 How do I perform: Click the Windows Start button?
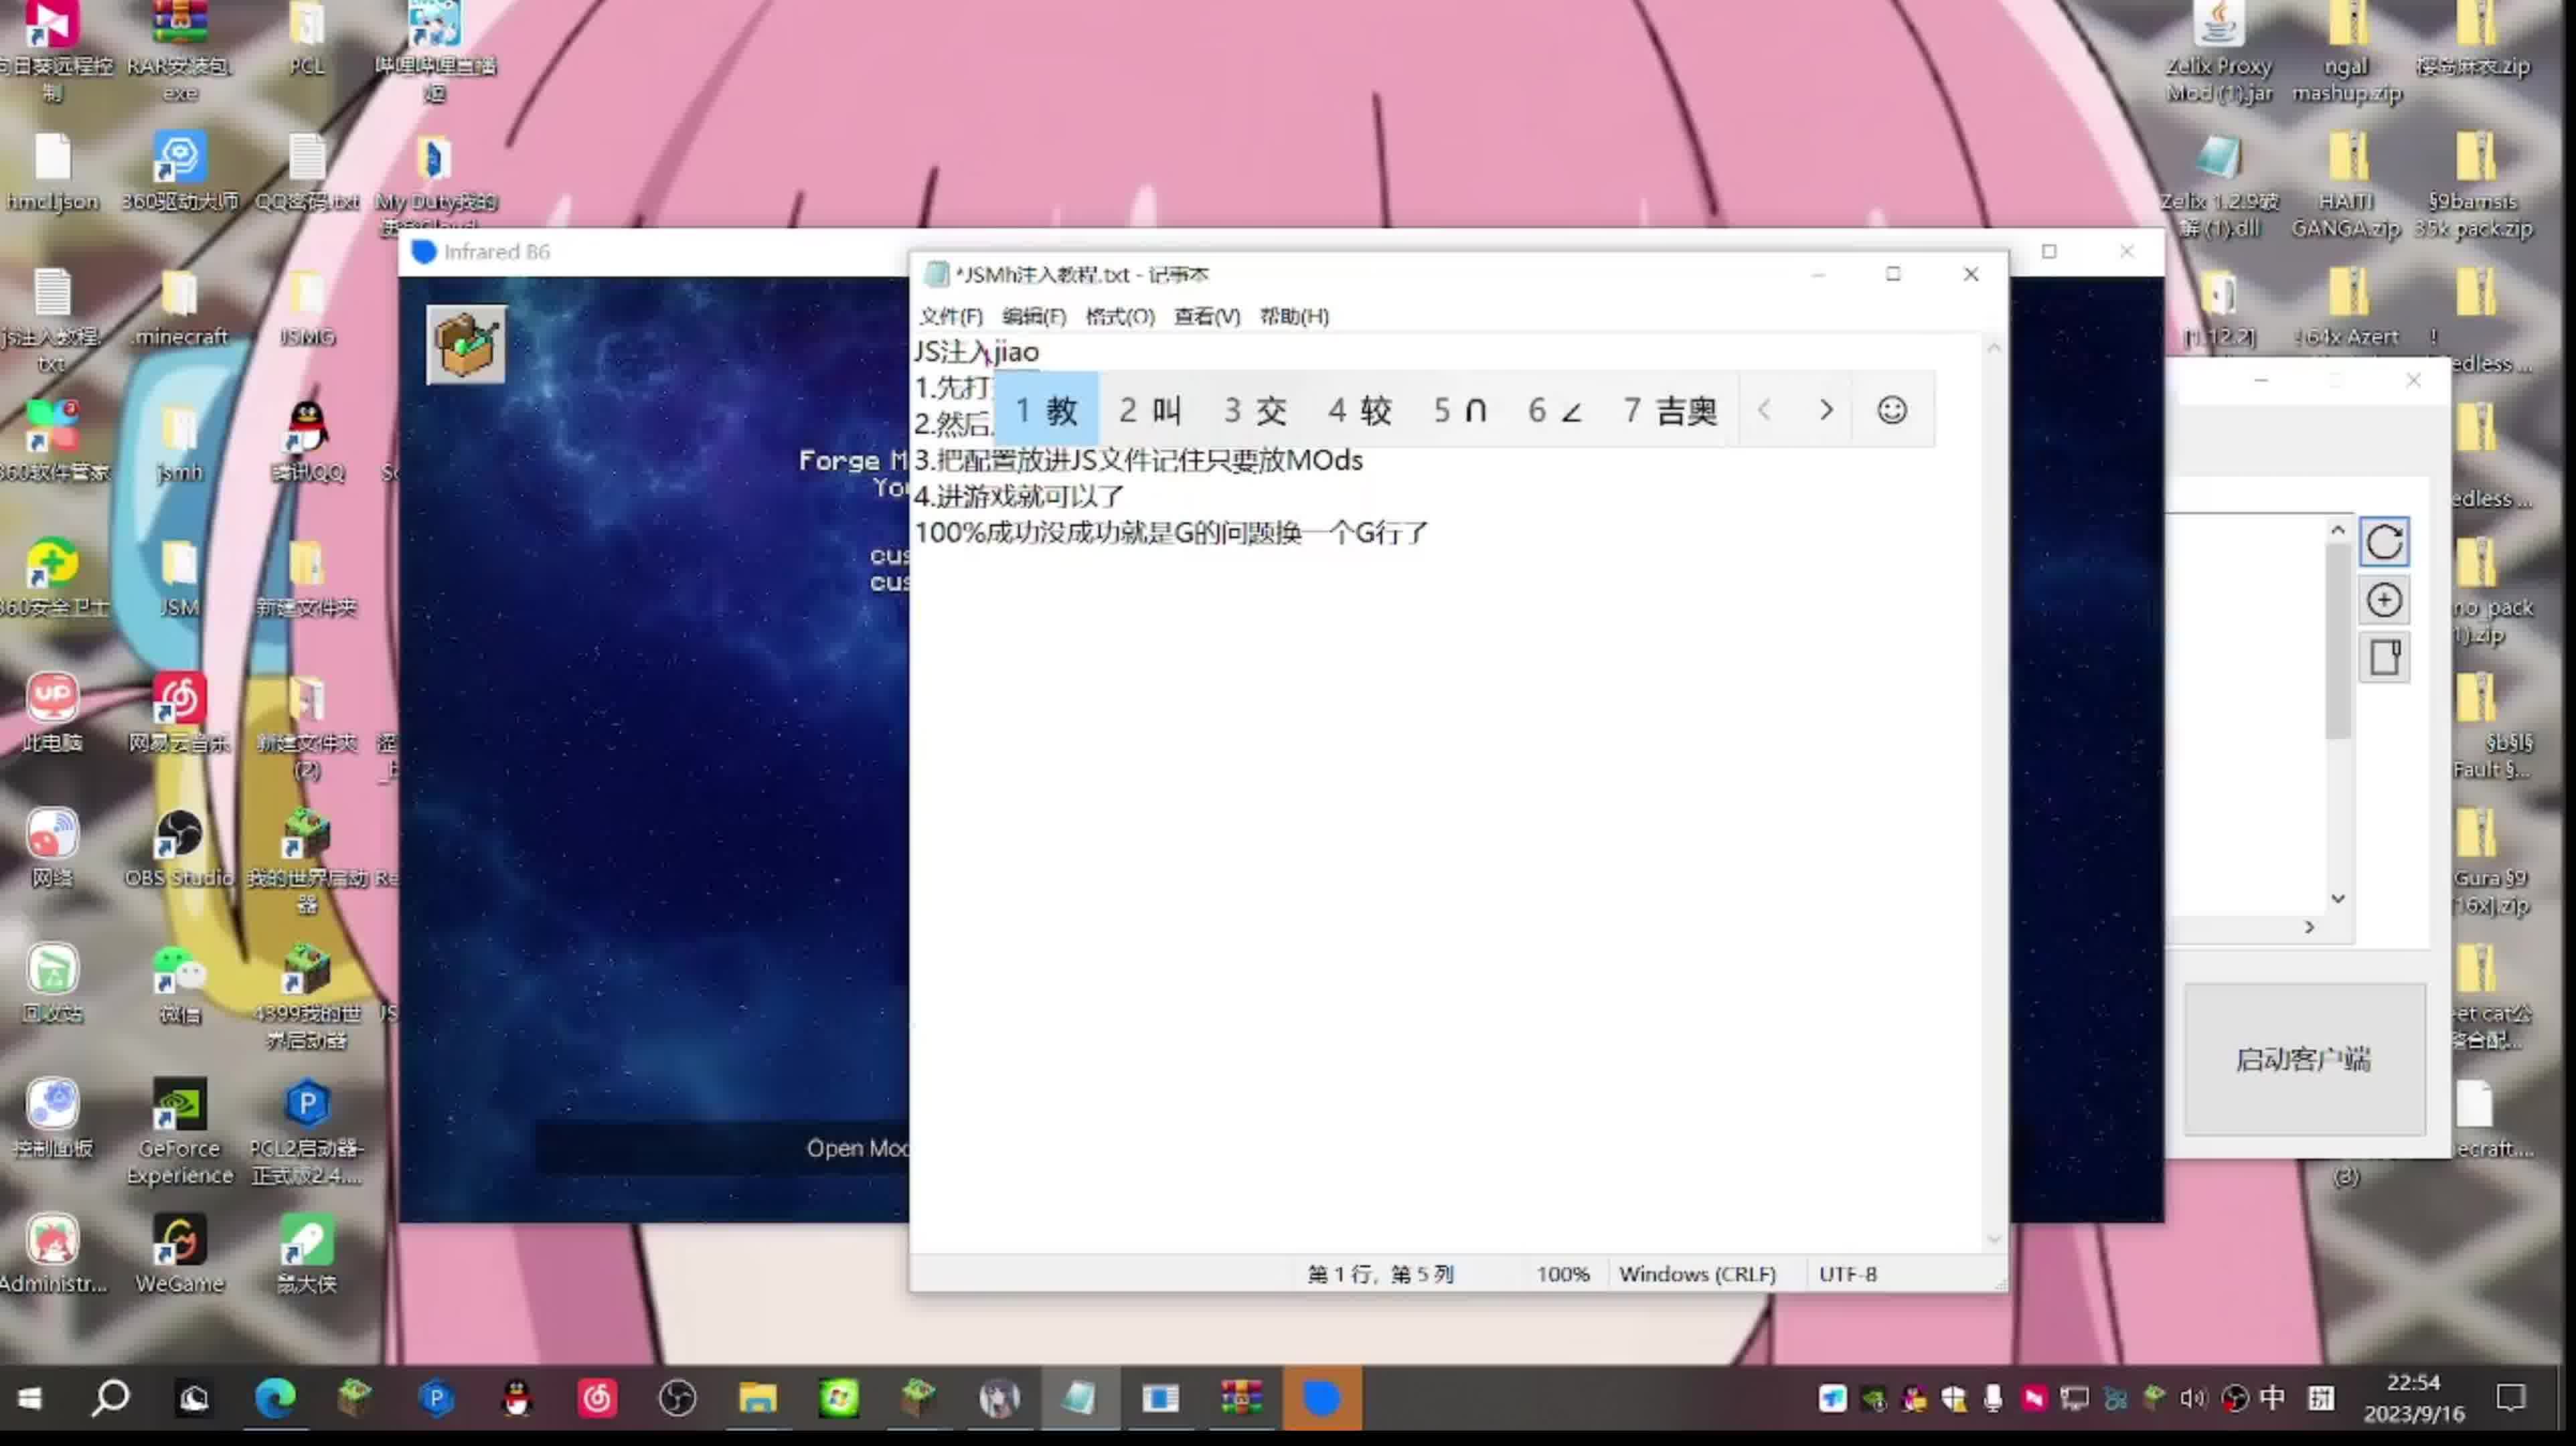(30, 1398)
